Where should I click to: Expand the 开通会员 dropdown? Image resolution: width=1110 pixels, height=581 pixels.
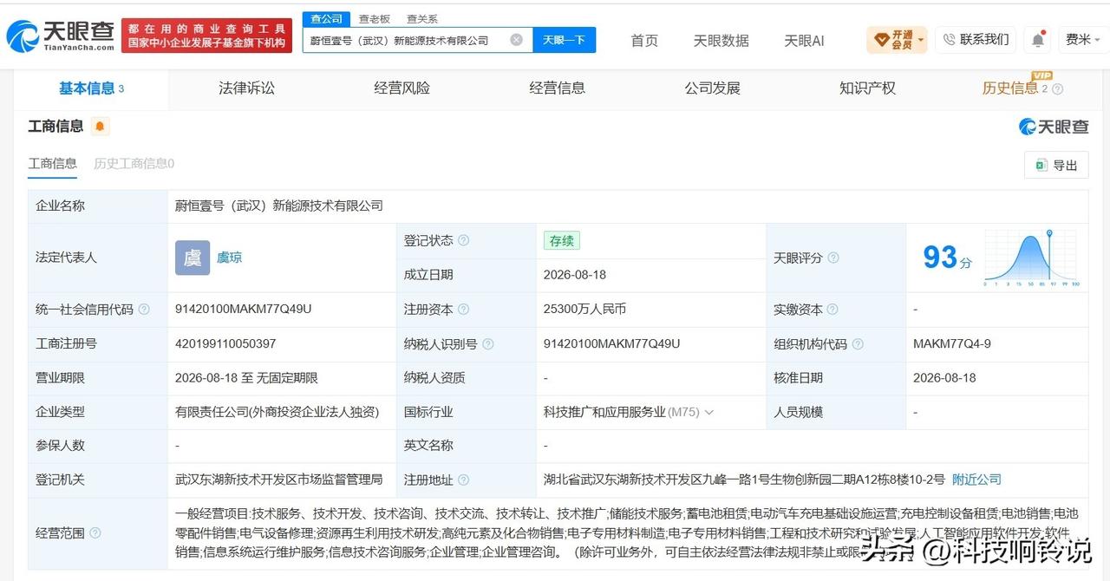(x=897, y=40)
